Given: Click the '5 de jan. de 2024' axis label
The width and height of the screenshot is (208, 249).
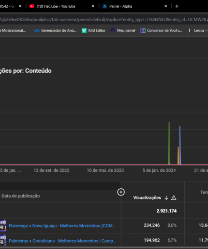Looking at the screenshot, I should click(x=159, y=170).
